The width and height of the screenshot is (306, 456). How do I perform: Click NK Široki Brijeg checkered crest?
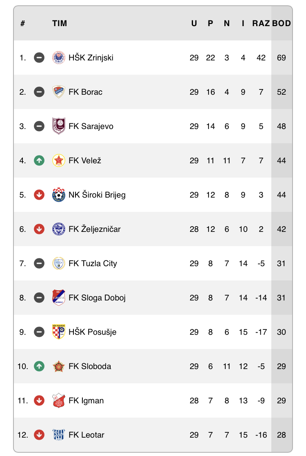(x=58, y=195)
